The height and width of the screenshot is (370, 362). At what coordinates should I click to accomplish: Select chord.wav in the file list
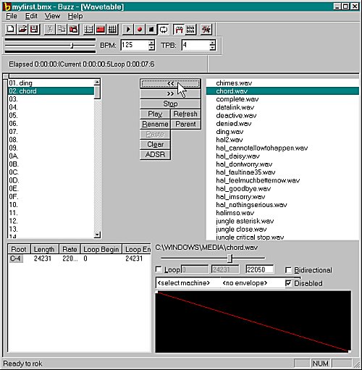click(282, 91)
